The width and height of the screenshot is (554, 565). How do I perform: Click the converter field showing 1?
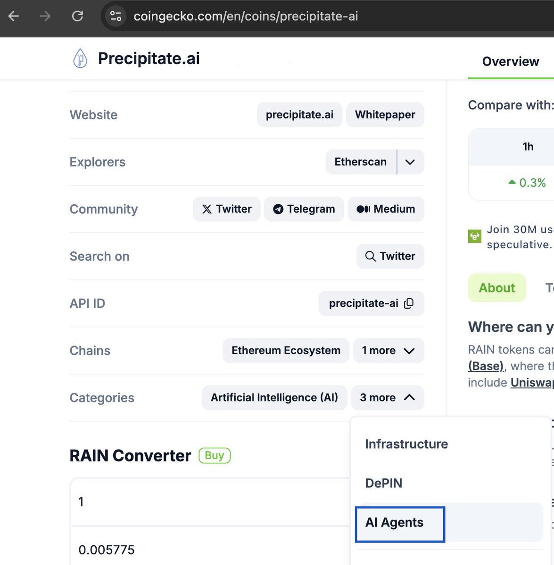[x=210, y=502]
